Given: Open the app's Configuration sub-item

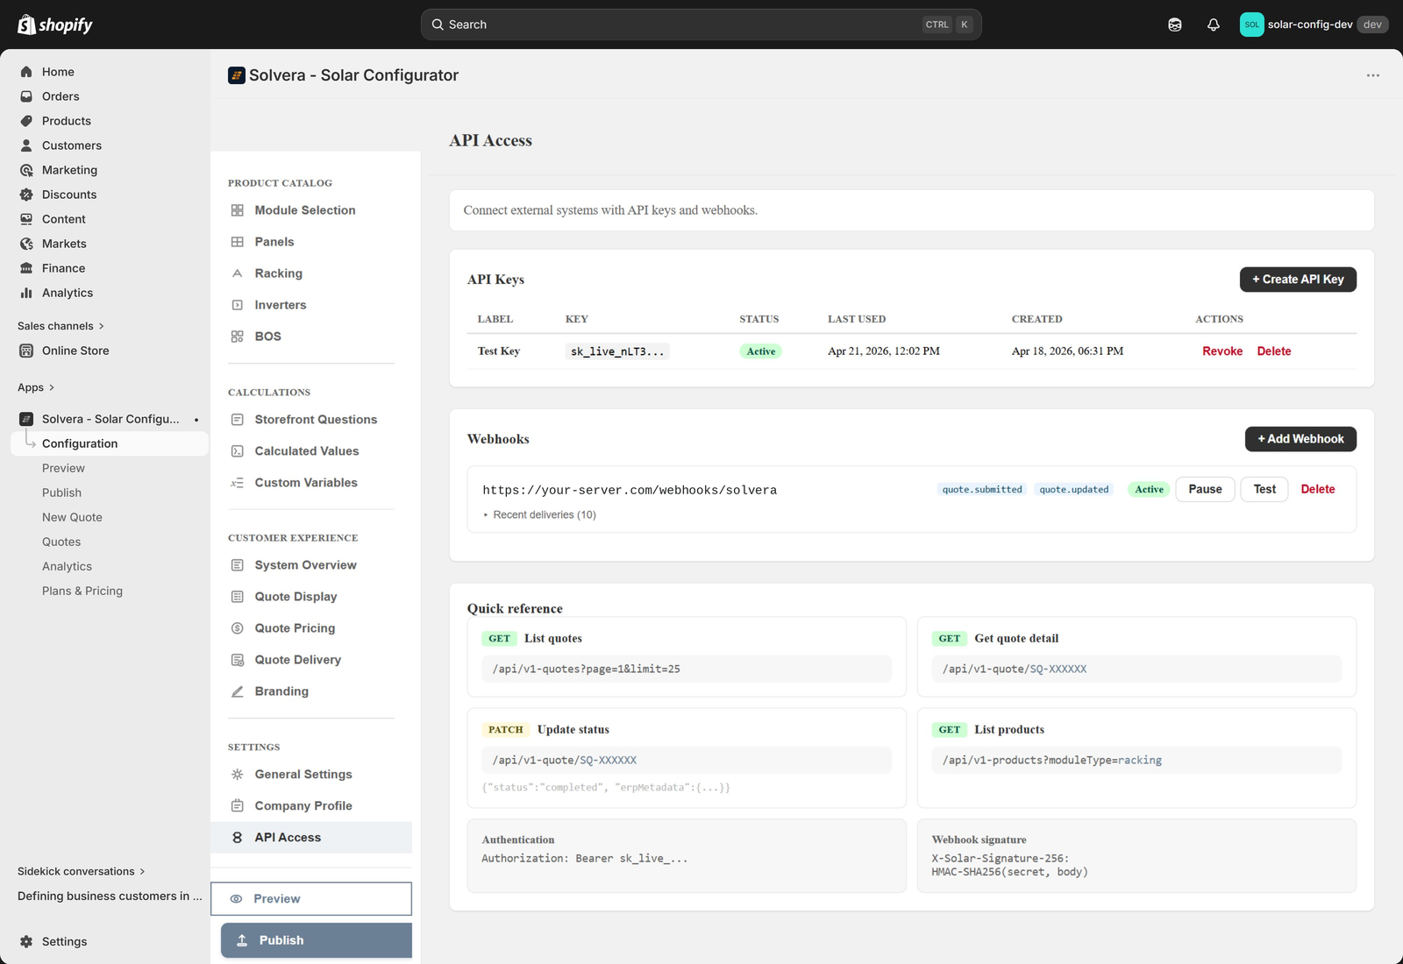Looking at the screenshot, I should [110, 443].
